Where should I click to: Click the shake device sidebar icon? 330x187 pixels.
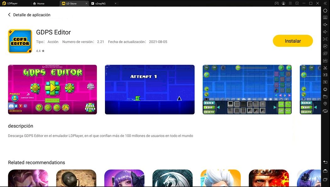(x=325, y=89)
